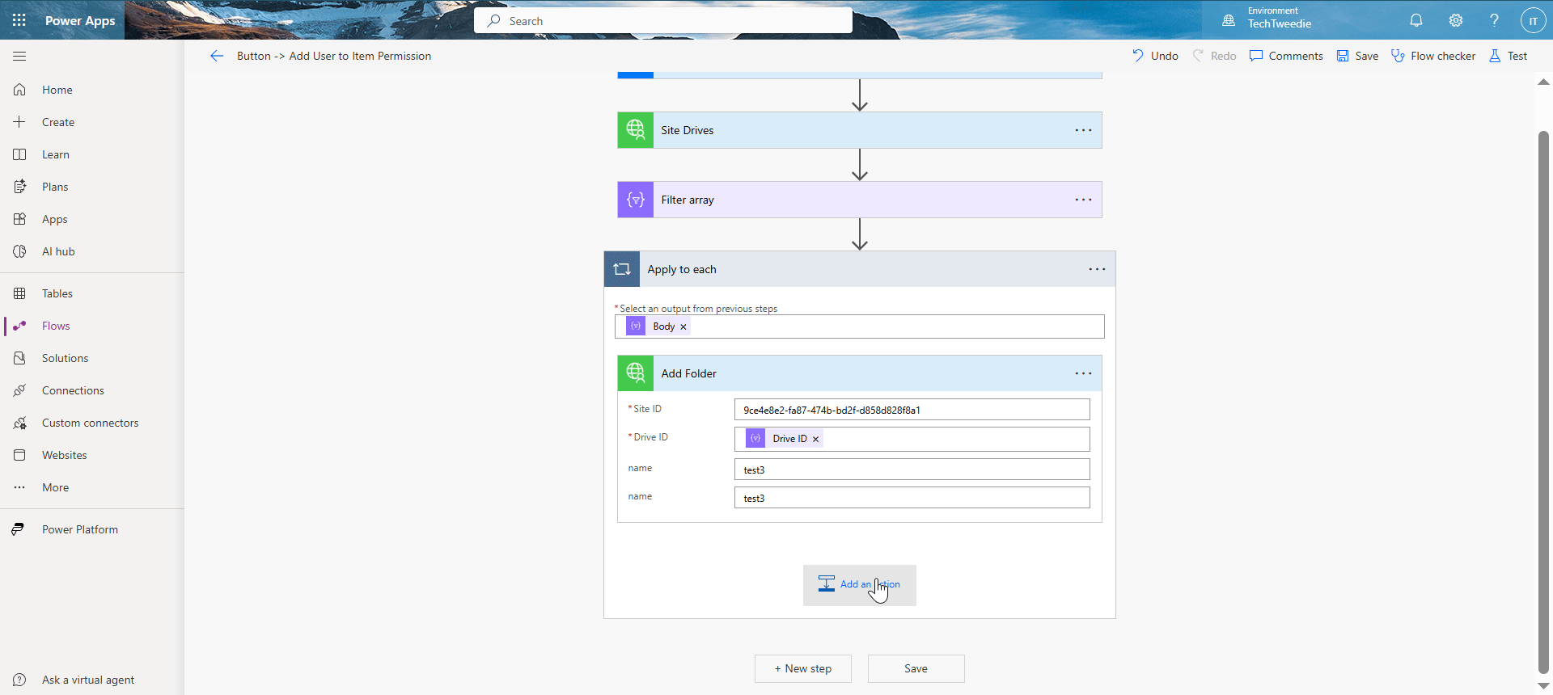Open Comments pane
This screenshot has height=695, width=1553.
click(x=1286, y=56)
